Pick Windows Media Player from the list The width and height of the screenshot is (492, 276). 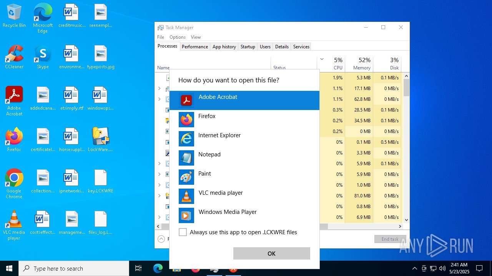pyautogui.click(x=244, y=215)
